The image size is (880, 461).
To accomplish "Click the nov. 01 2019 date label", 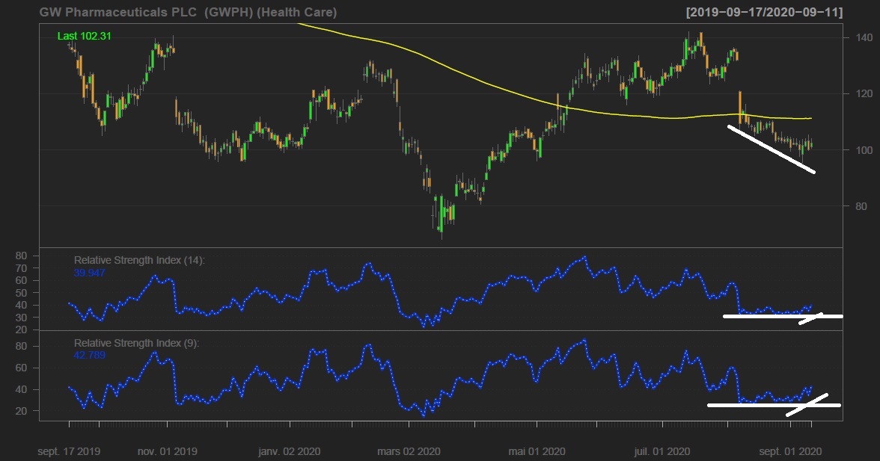I will (168, 451).
